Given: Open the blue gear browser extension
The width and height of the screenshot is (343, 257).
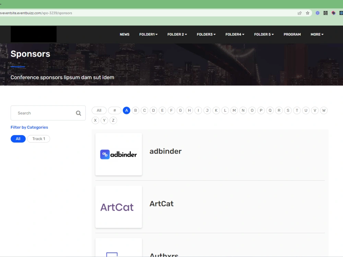Looking at the screenshot, I should pos(317,13).
